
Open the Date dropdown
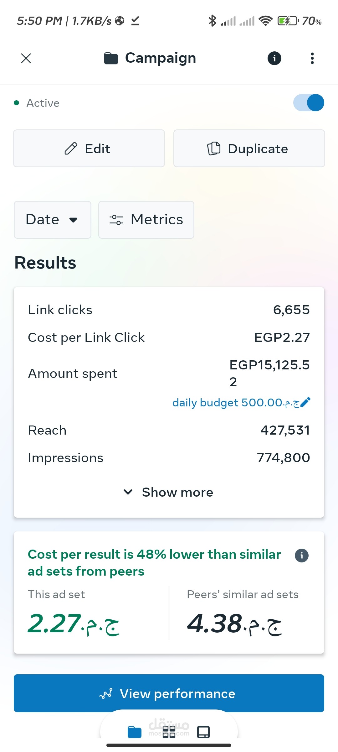pos(53,220)
